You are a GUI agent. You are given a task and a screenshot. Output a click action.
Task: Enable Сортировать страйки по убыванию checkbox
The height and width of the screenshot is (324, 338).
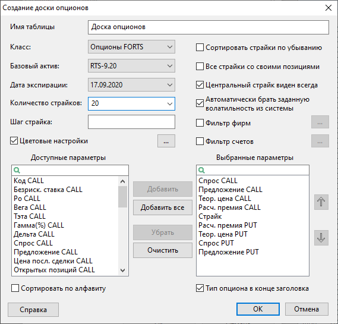tap(200, 48)
